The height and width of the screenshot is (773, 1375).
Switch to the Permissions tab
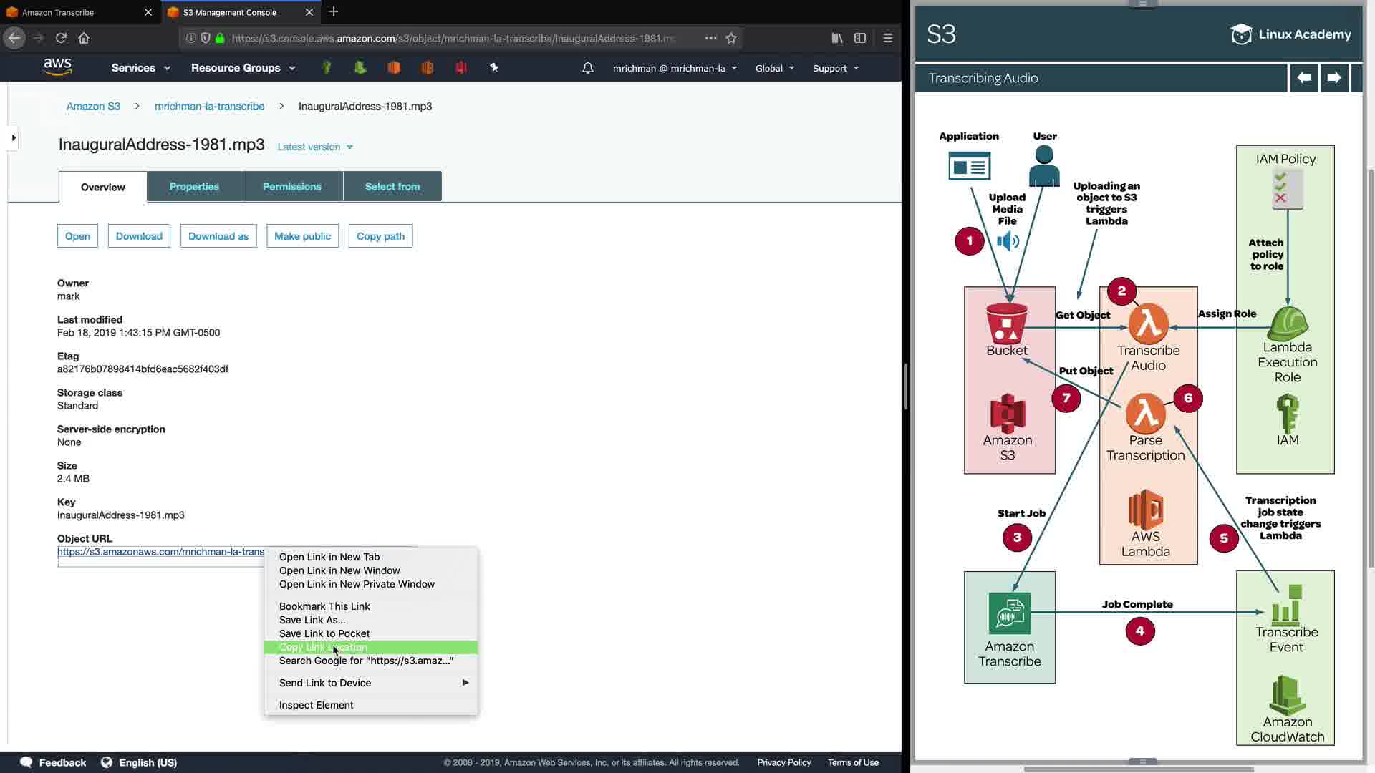[x=291, y=186]
